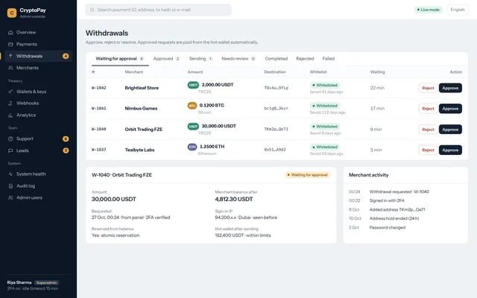This screenshot has height=298, width=477.
Task: Click the ETH coin icon for Tealbyte Labs
Action: [x=192, y=147]
